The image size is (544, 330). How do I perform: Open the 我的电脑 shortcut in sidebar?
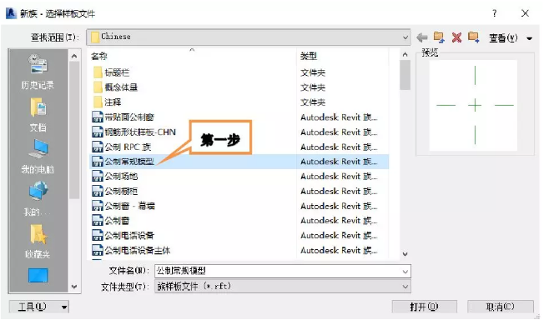(38, 157)
